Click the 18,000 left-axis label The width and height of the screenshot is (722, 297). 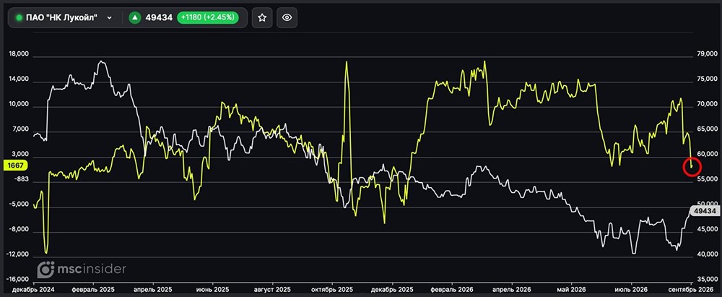tap(19, 54)
